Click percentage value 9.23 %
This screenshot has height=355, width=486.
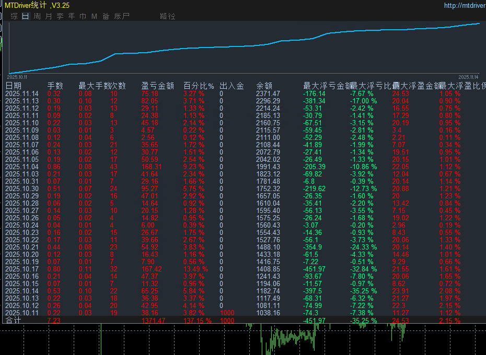pyautogui.click(x=194, y=167)
